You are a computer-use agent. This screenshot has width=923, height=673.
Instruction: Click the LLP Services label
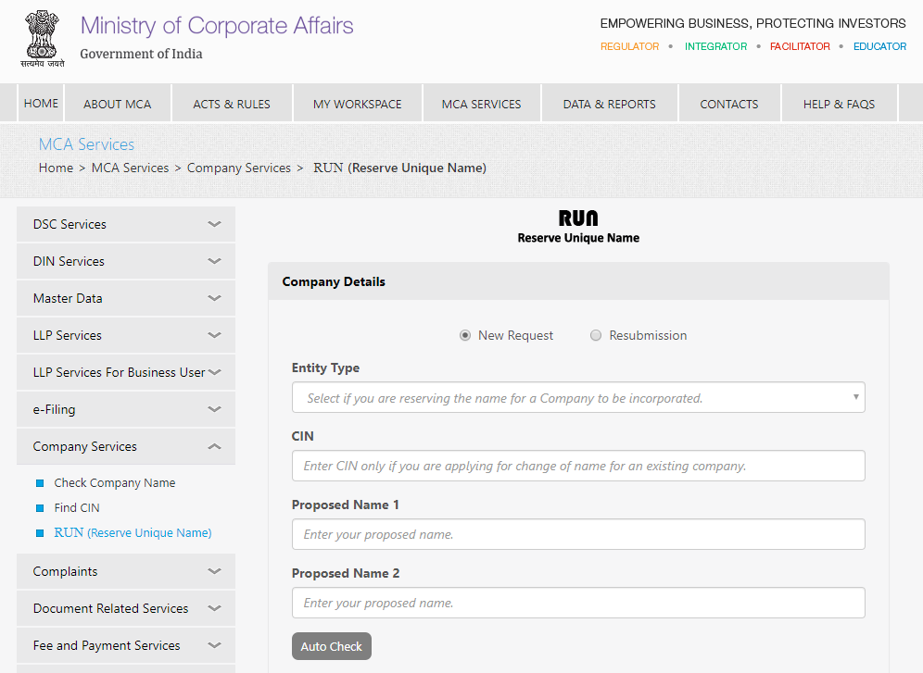click(67, 336)
